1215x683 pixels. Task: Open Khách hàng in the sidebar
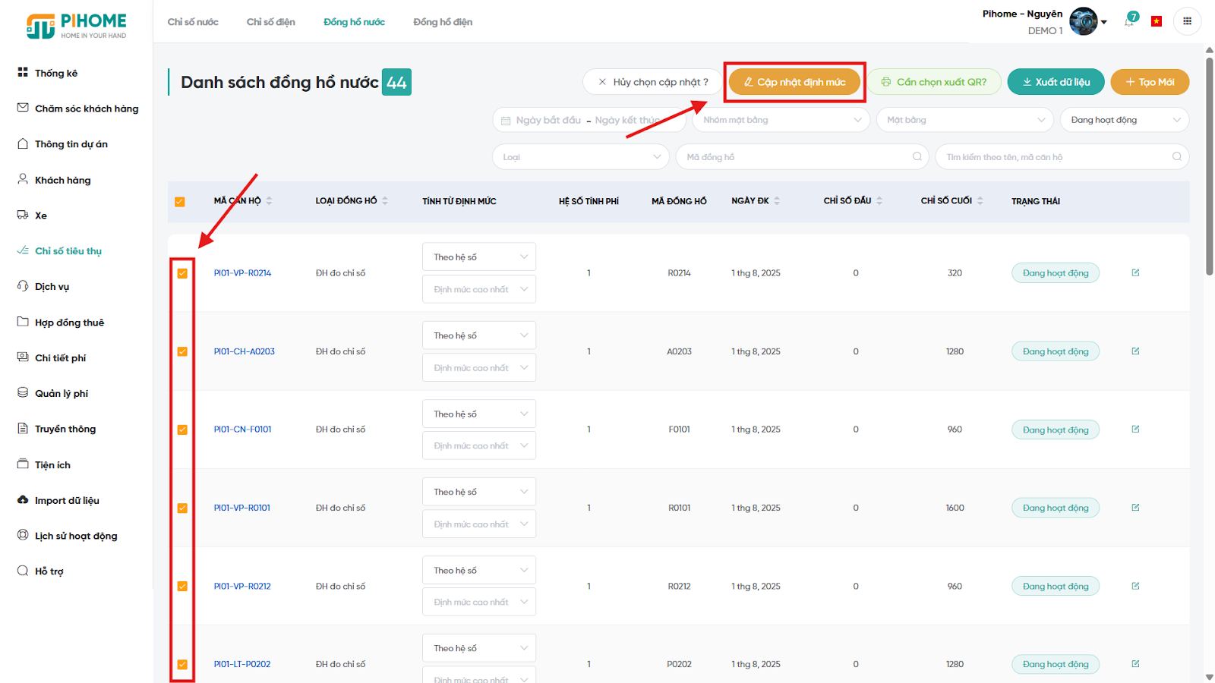(62, 180)
